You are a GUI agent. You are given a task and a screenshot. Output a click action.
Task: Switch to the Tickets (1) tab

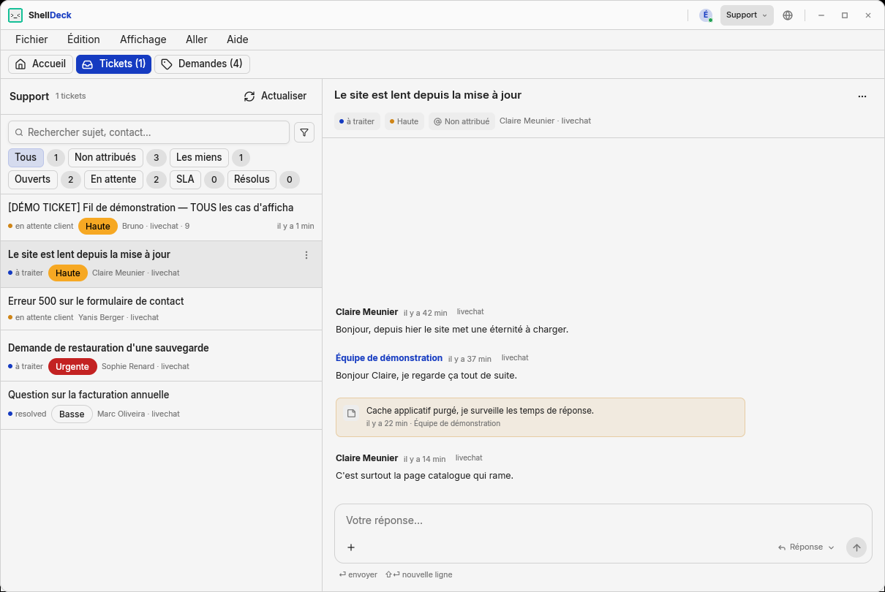click(x=113, y=64)
